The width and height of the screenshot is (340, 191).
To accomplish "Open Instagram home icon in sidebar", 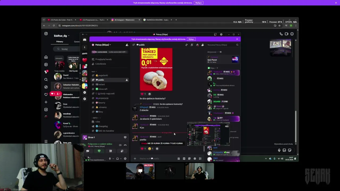I will point(46,57).
